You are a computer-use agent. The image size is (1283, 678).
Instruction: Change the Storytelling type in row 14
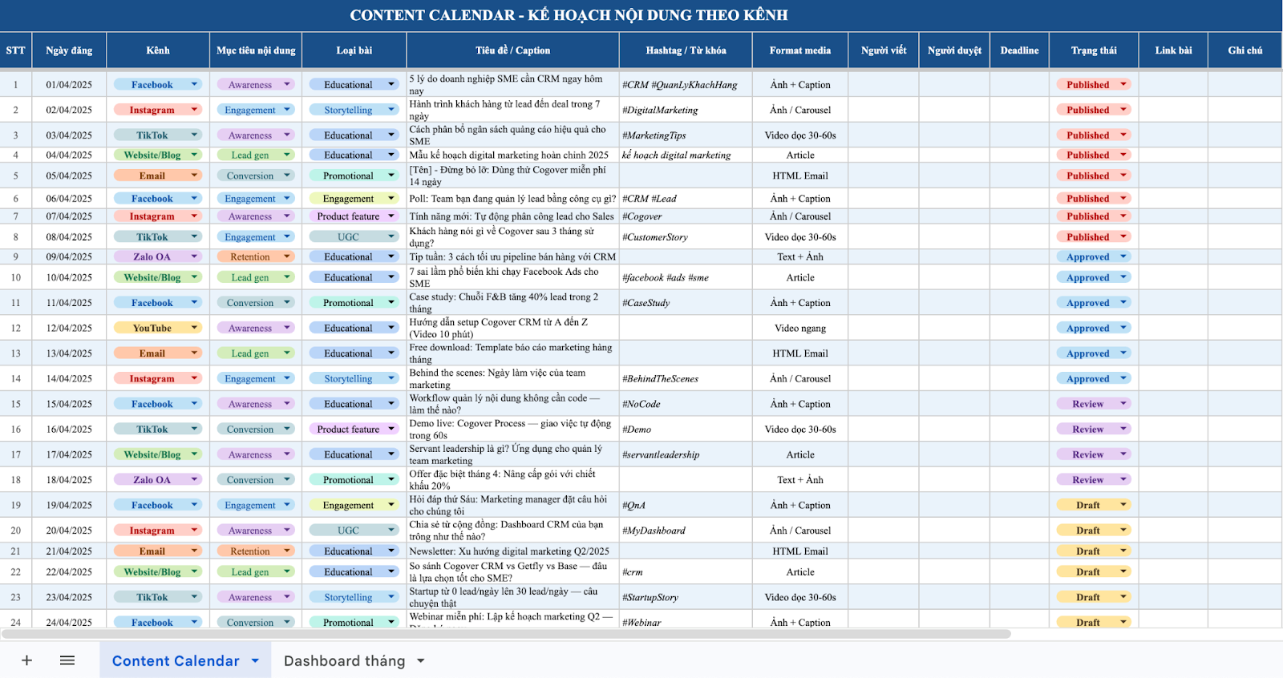(x=391, y=378)
